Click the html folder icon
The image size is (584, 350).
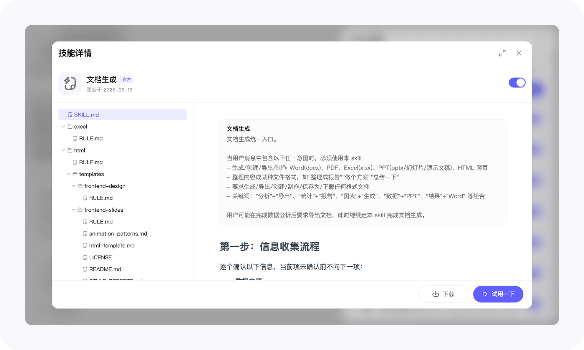click(x=70, y=150)
